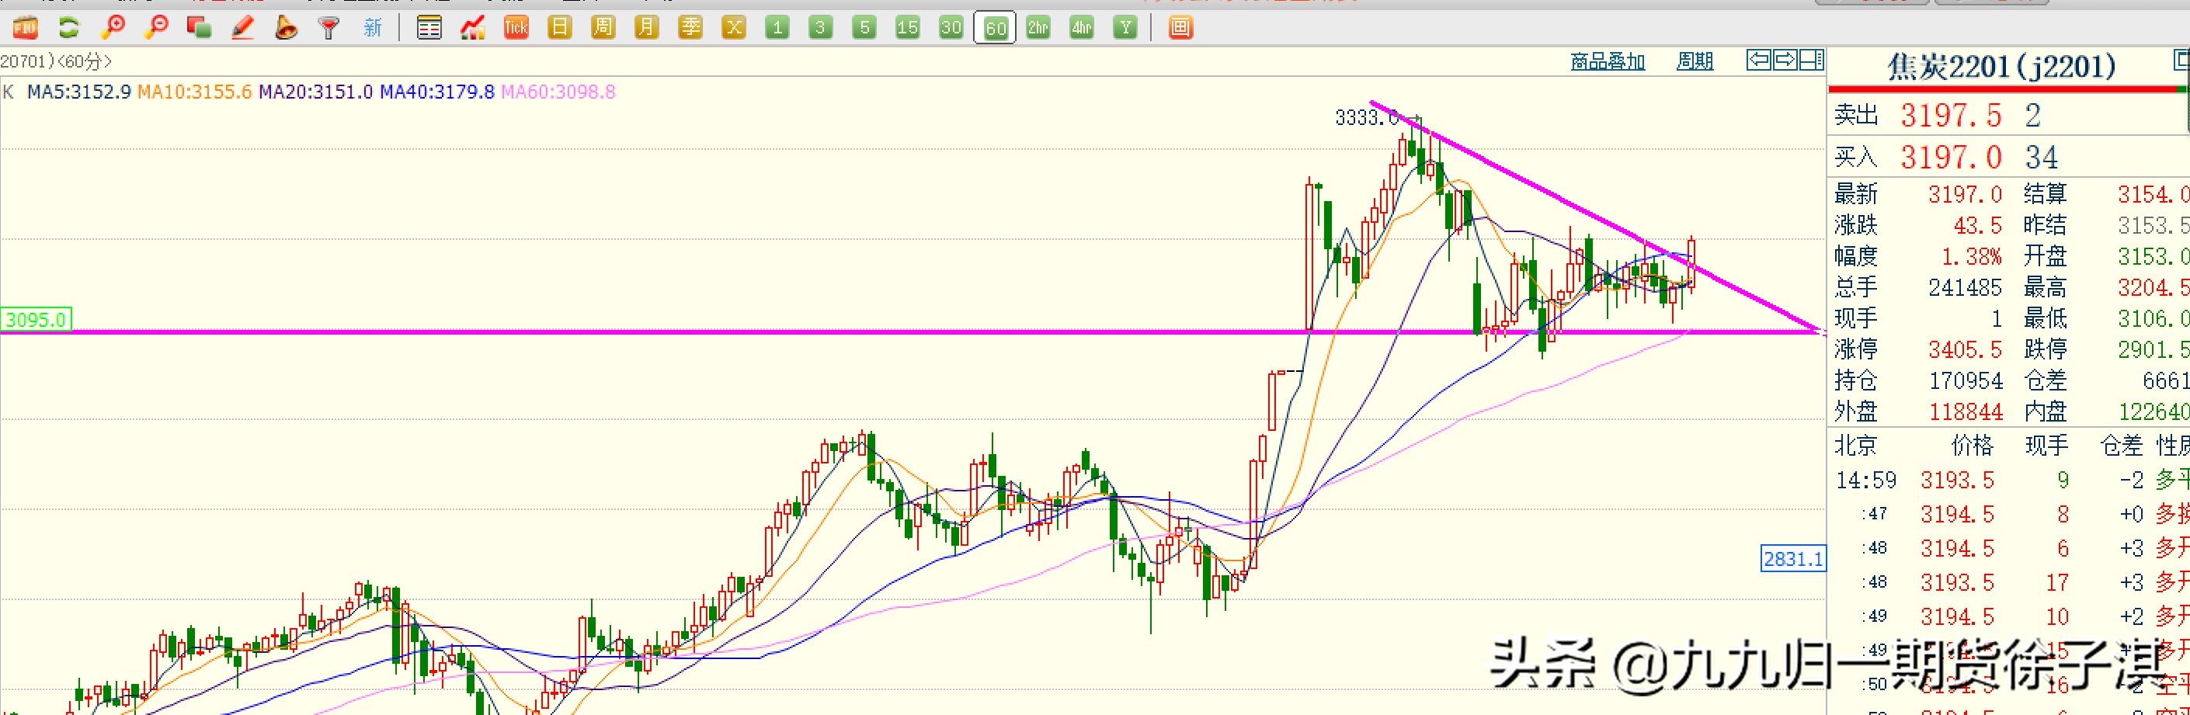Click the 买入 price 3197.0
Image resolution: width=2190 pixels, height=715 pixels.
[x=1951, y=158]
